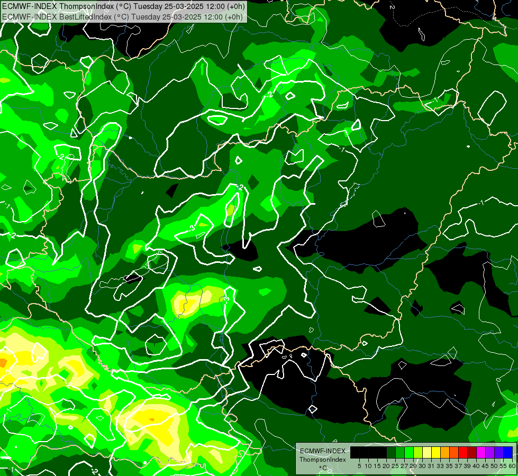Choose the orange-red 35–37 legend swatch

pyautogui.click(x=454, y=452)
